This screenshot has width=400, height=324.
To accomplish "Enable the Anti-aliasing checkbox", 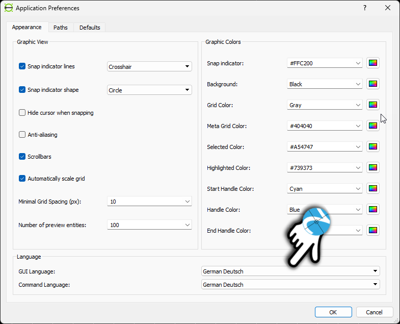I will click(22, 135).
